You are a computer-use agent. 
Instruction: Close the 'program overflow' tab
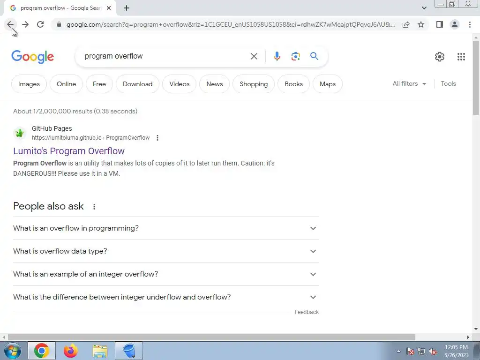coord(109,8)
